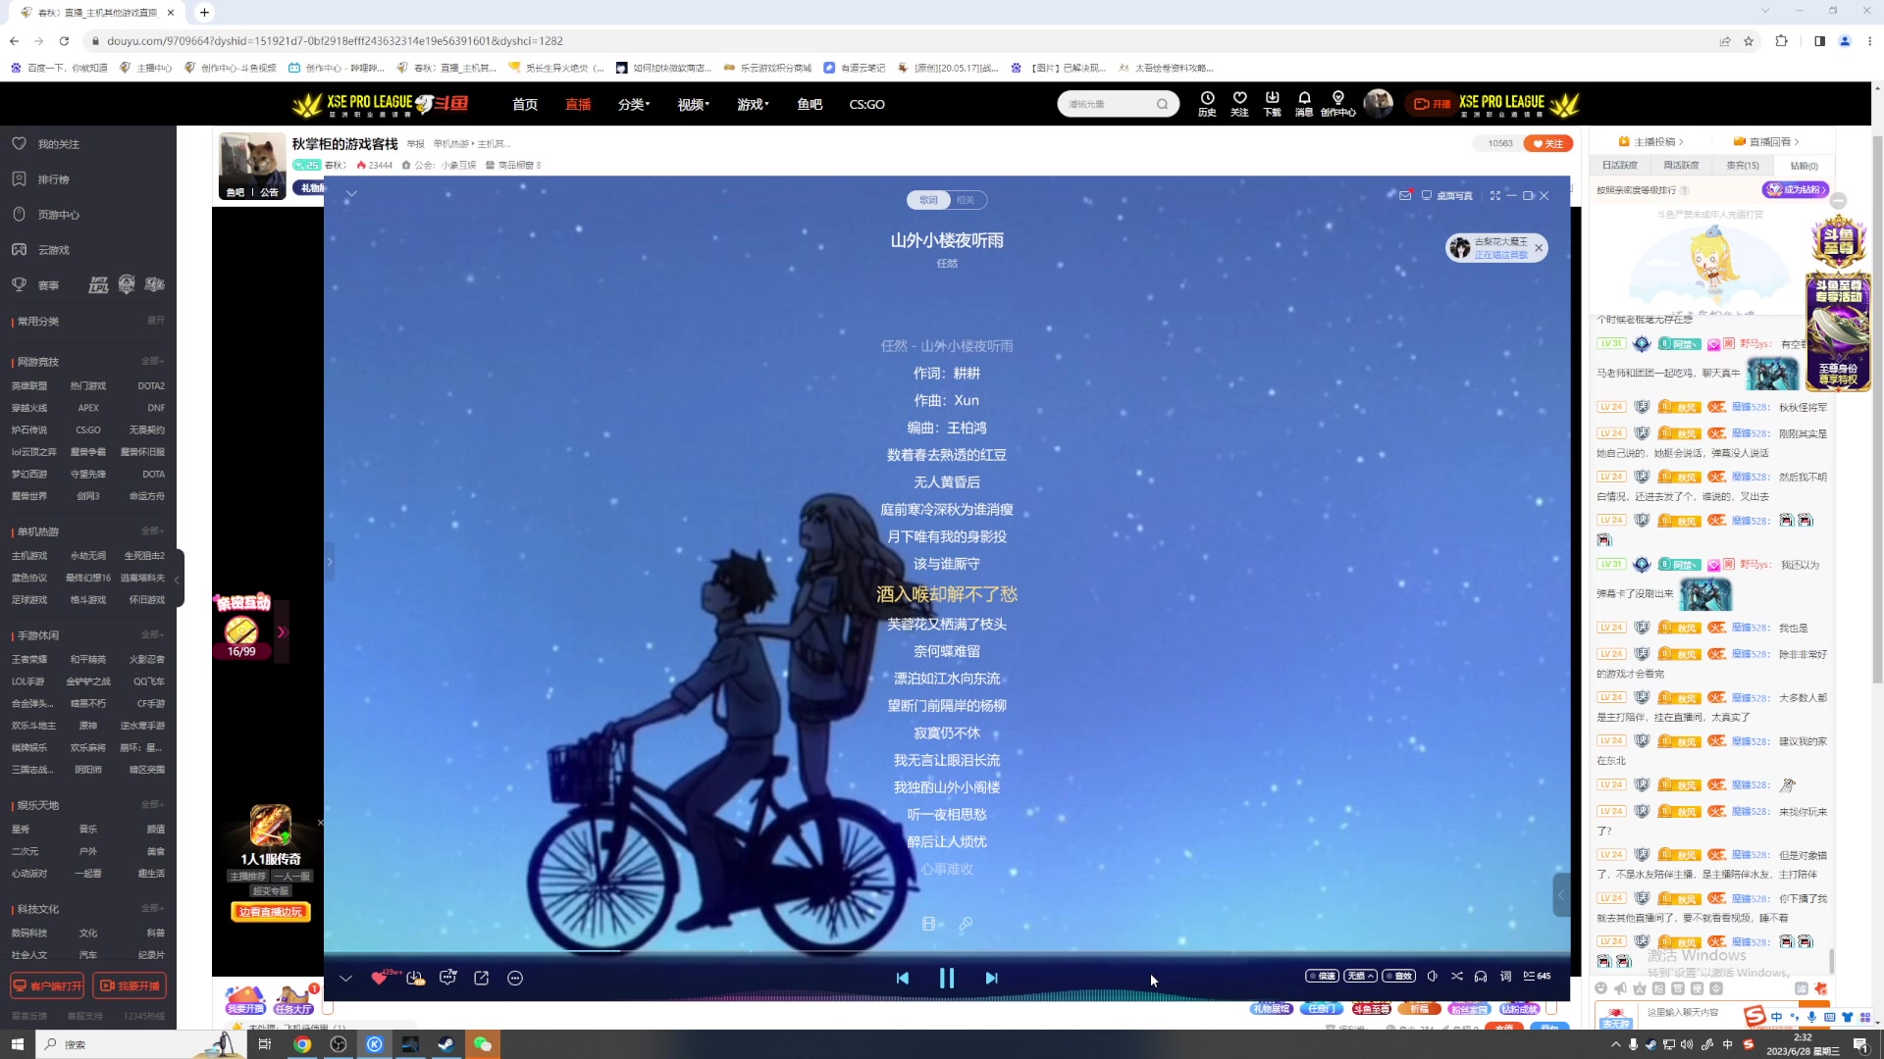Like the song with heart icon

(x=379, y=978)
